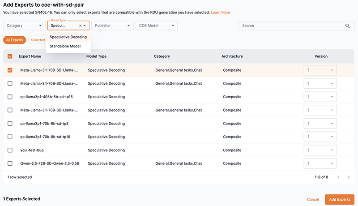Toggle the select-all header checkbox

(10, 56)
